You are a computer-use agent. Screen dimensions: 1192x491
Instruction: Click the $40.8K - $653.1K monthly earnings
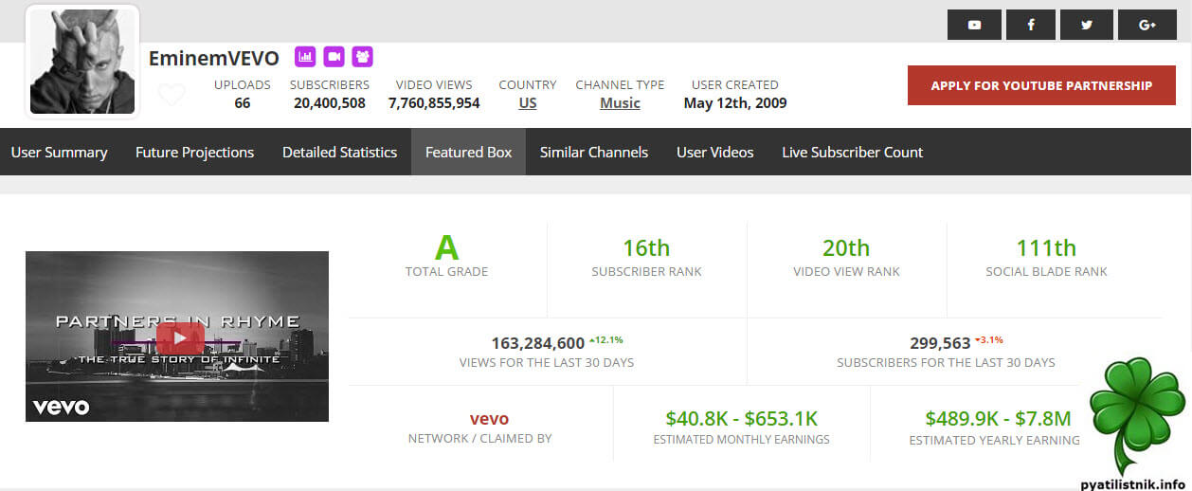(741, 419)
